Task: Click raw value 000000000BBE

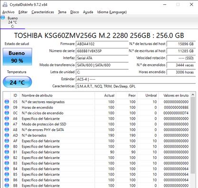Action: pyautogui.click(x=176, y=107)
